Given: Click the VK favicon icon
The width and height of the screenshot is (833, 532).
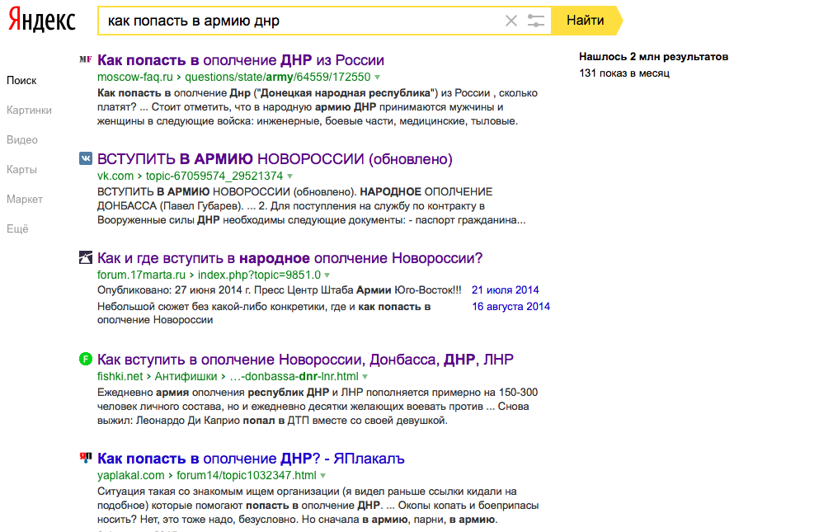Looking at the screenshot, I should 86,158.
